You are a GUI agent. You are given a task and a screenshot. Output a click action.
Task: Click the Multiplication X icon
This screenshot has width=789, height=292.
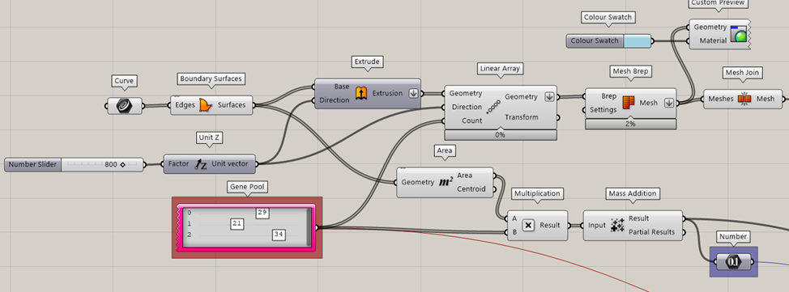tap(528, 225)
